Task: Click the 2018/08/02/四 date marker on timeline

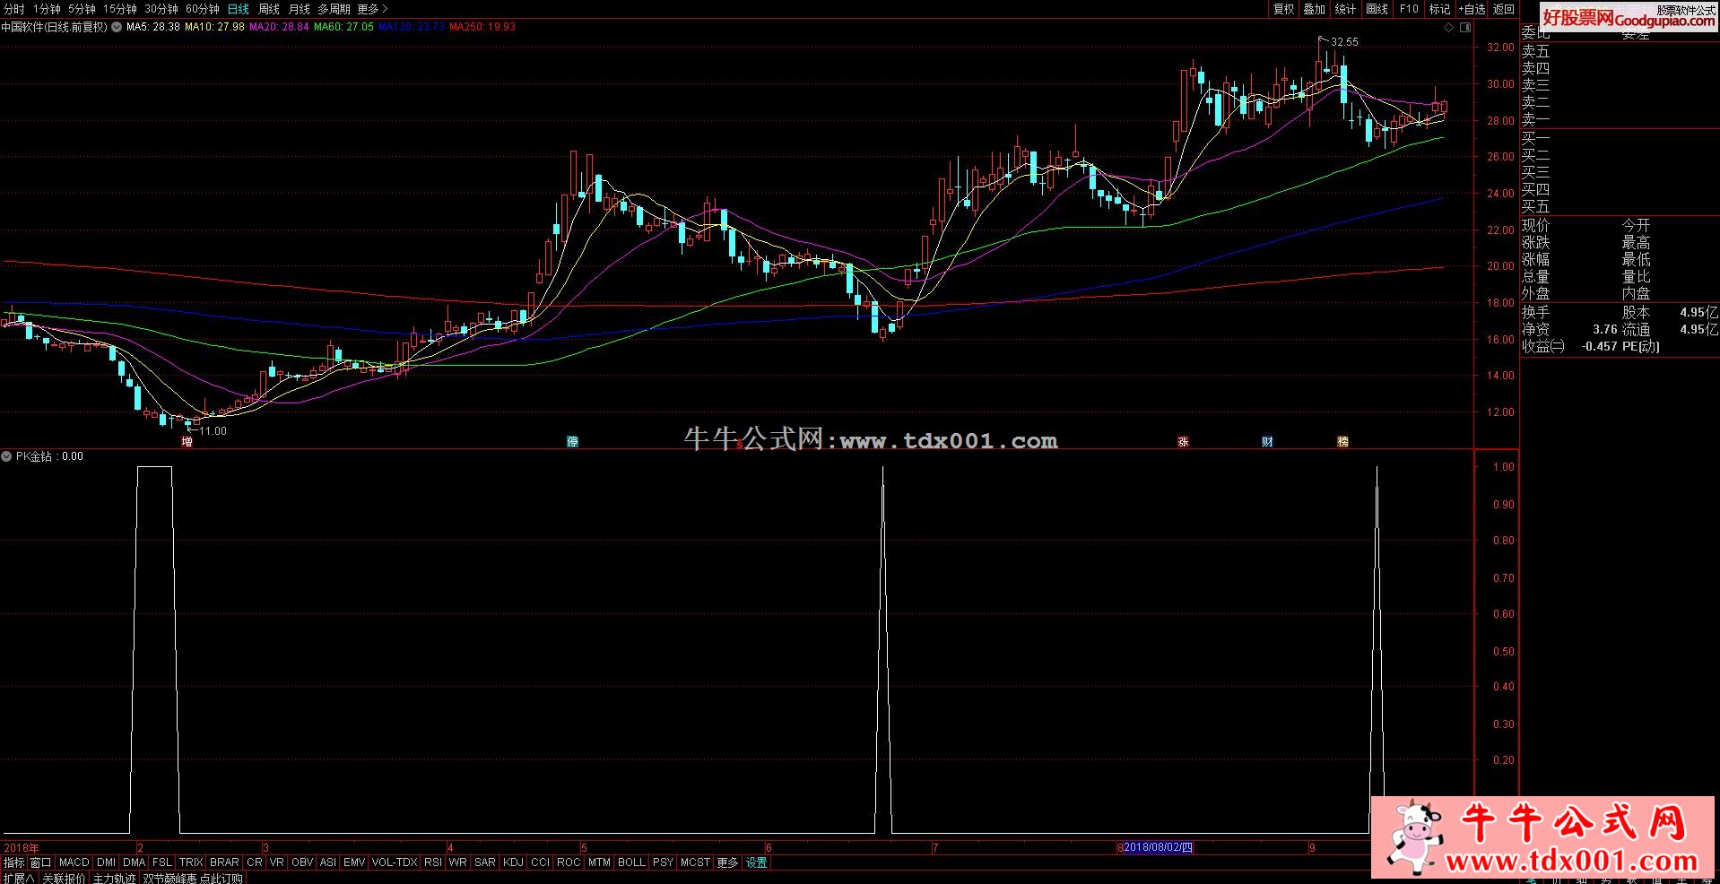Action: pyautogui.click(x=1158, y=847)
